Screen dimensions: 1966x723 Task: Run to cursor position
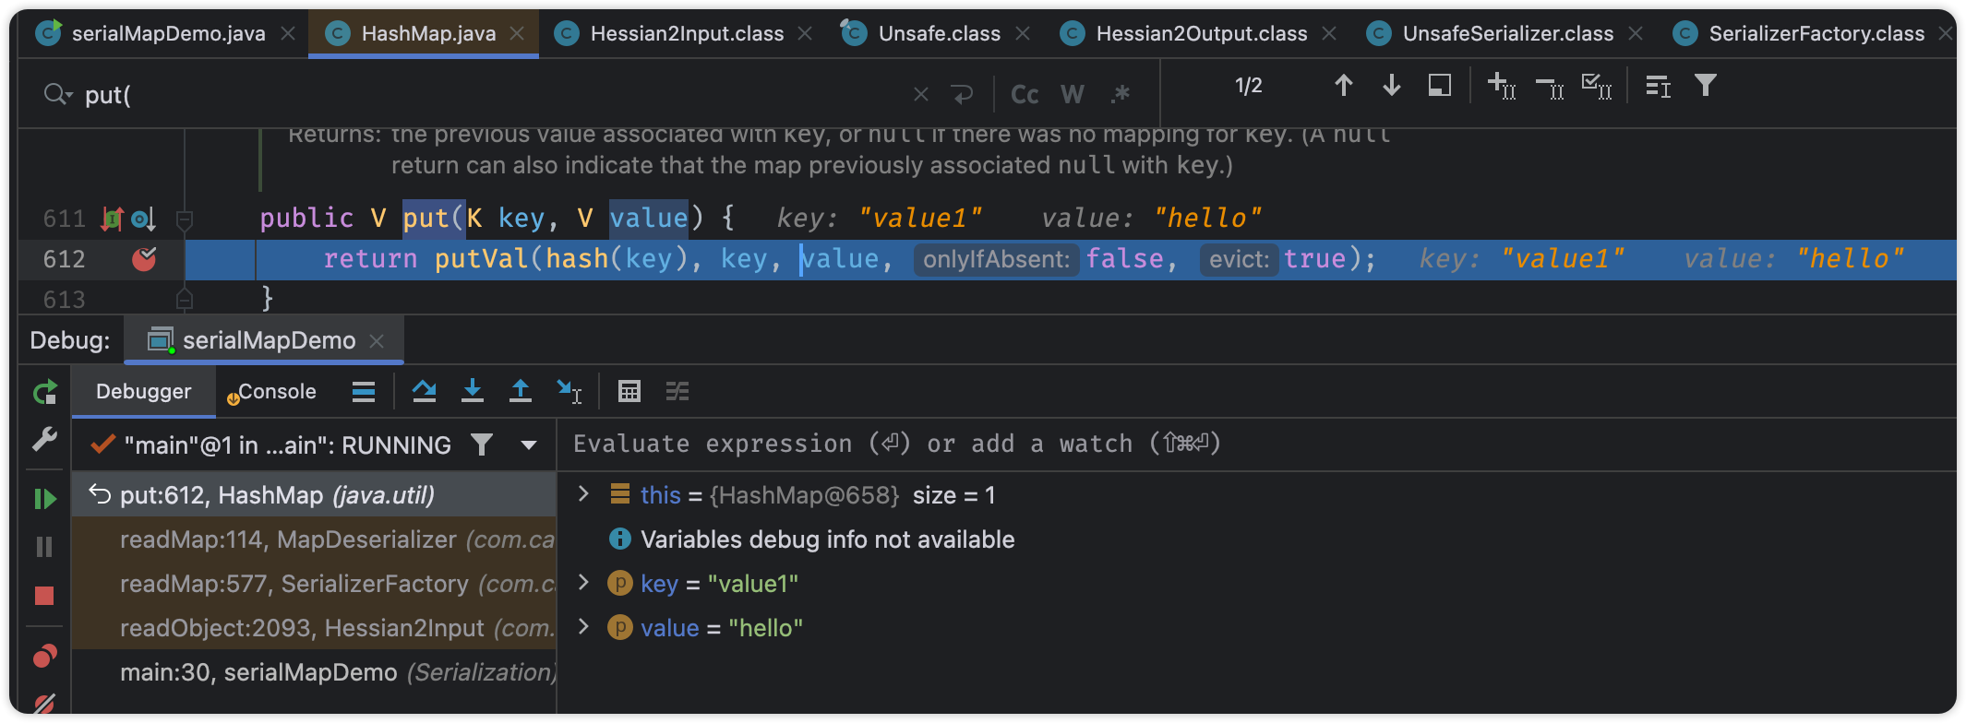pyautogui.click(x=569, y=392)
